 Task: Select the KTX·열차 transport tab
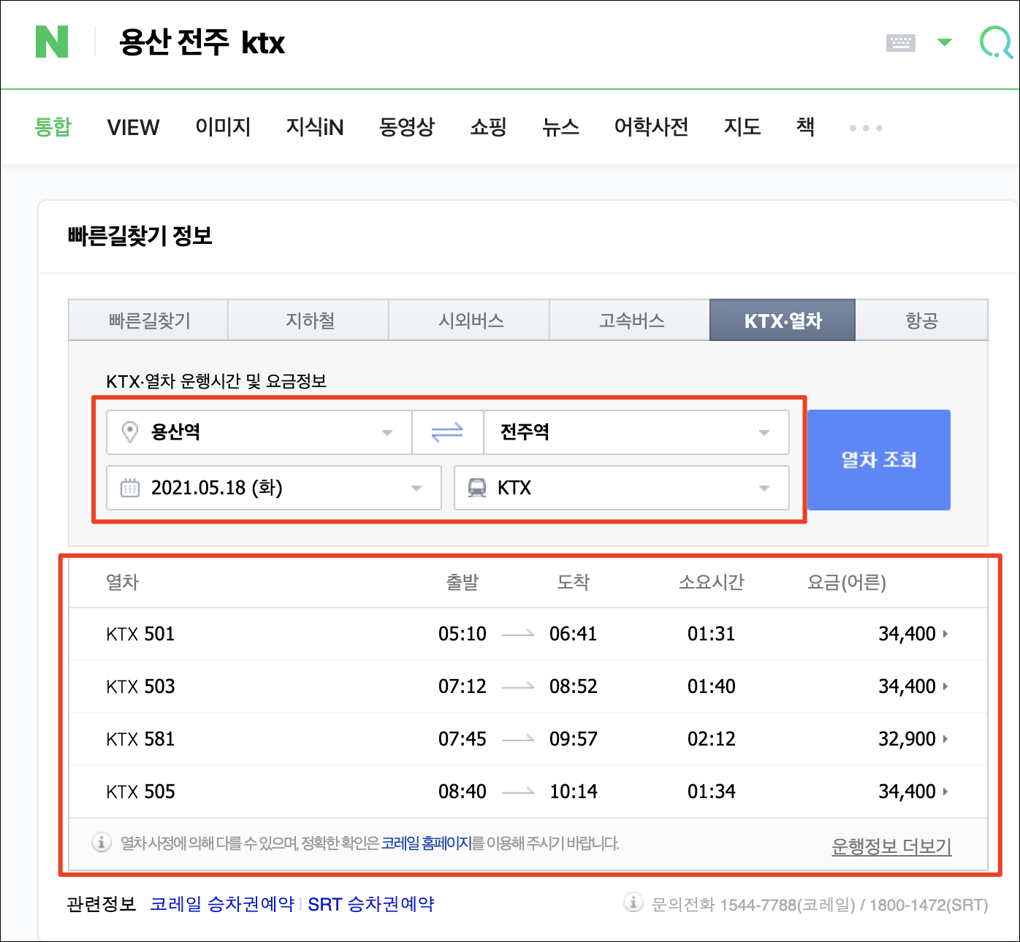(x=783, y=320)
